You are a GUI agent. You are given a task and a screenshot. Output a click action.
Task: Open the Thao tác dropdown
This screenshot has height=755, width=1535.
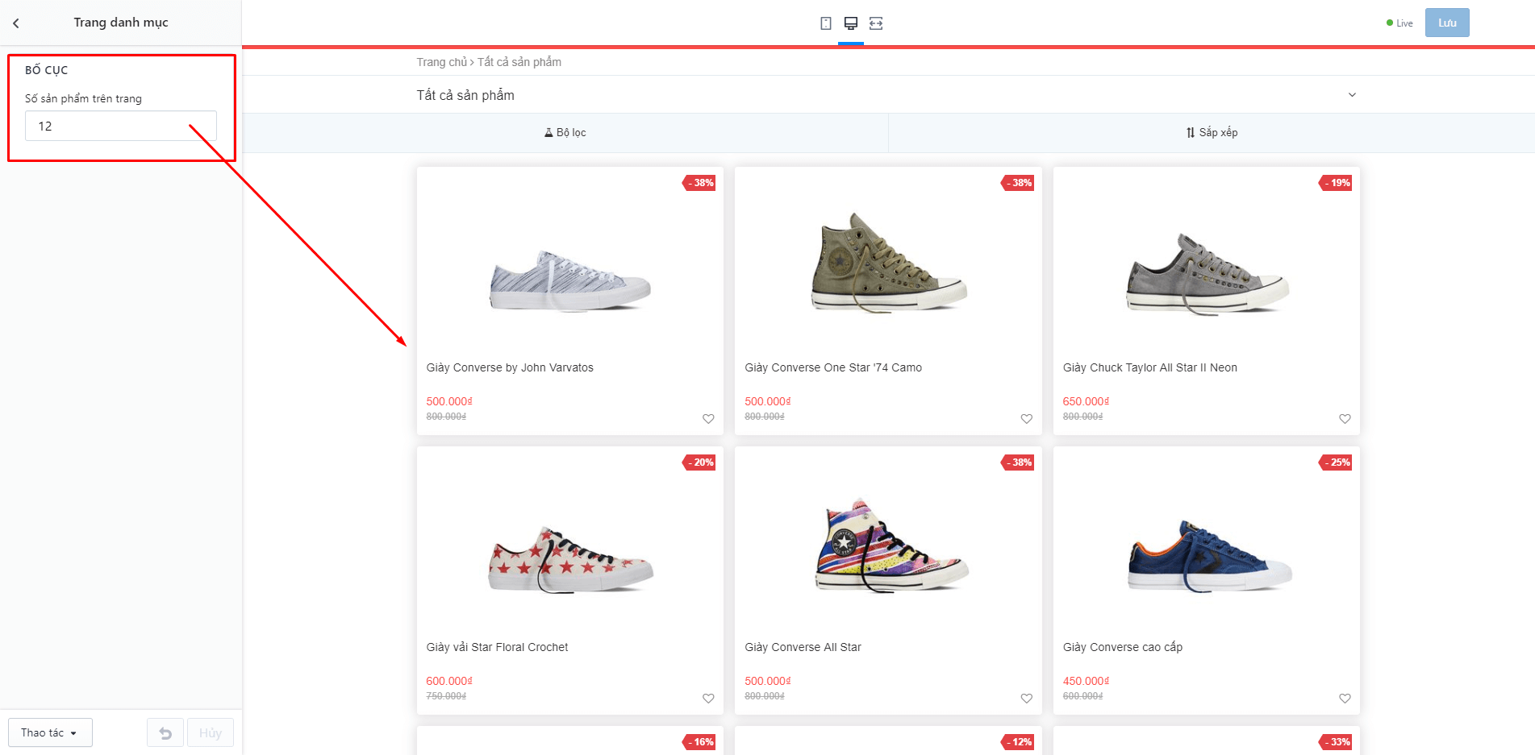point(50,733)
